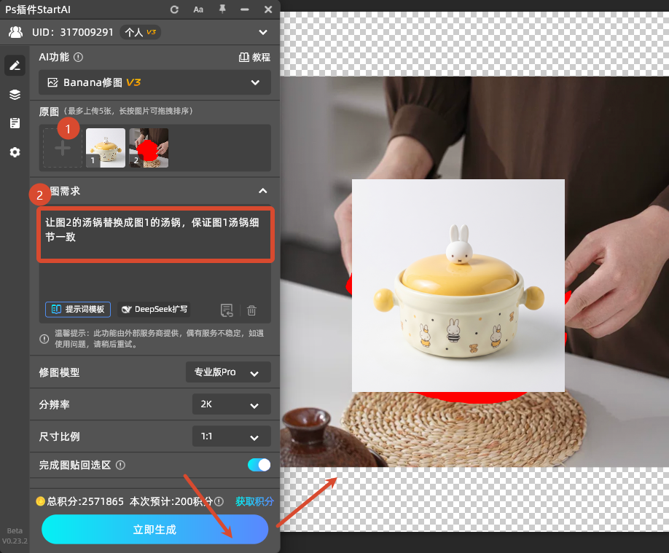
Task: Open the settings gear in sidebar
Action: click(x=15, y=151)
